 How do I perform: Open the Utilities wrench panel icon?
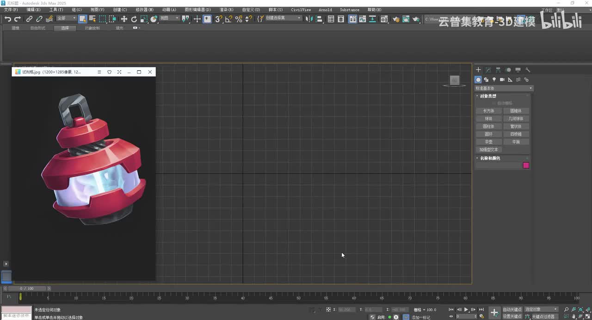(528, 70)
